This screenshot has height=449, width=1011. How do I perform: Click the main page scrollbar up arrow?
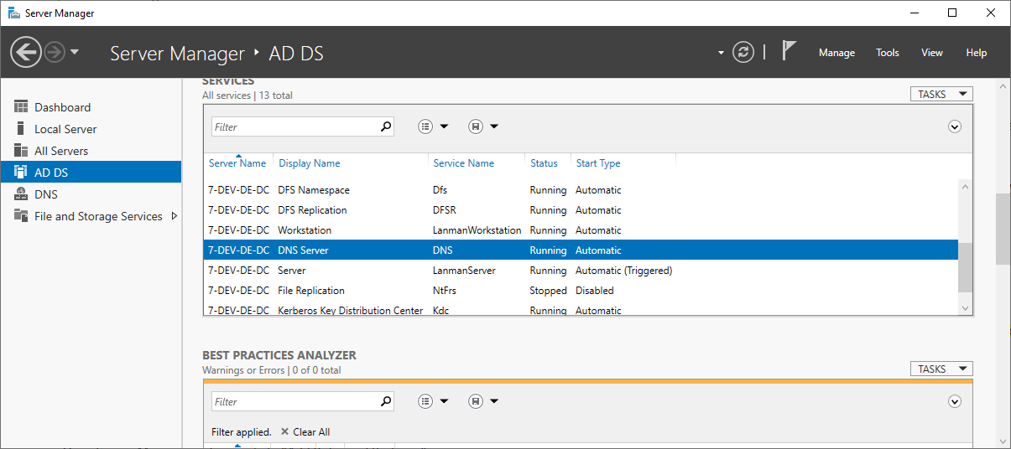(1003, 86)
